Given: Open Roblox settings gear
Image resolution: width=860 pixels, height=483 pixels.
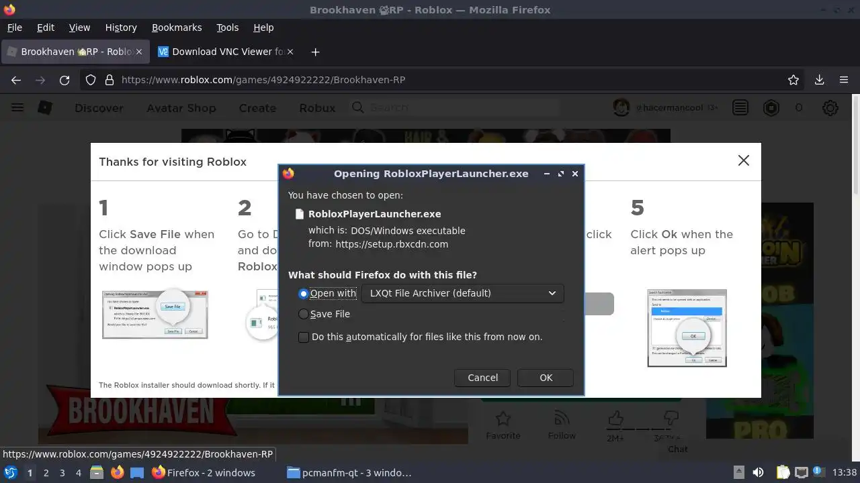Looking at the screenshot, I should pyautogui.click(x=830, y=107).
